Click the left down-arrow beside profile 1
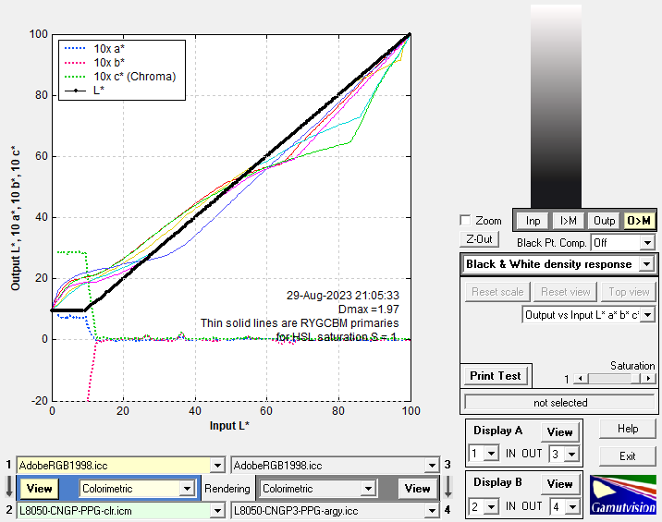 tap(8, 487)
